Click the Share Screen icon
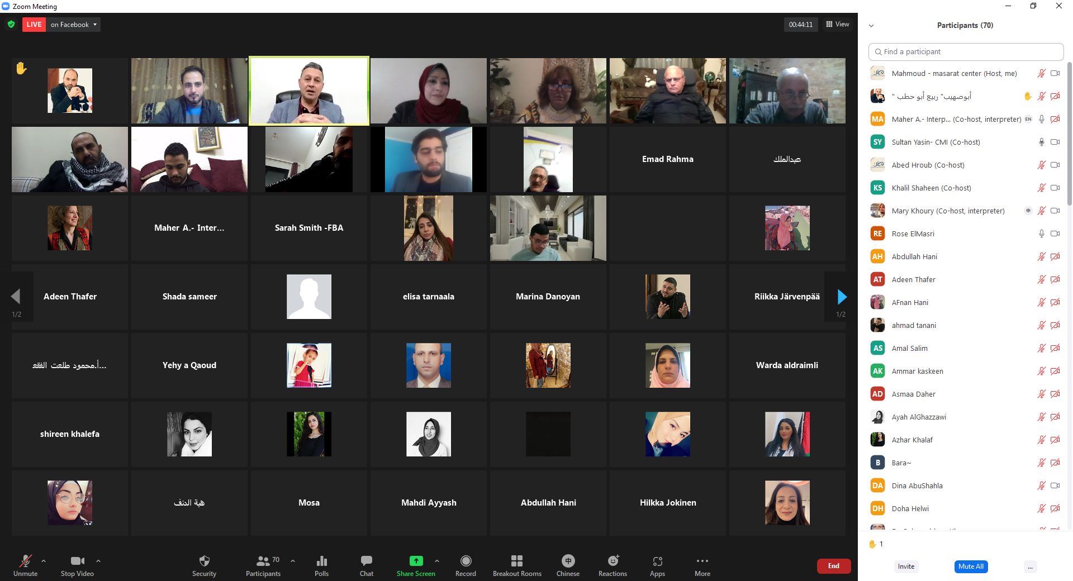Viewport: 1073px width, 581px height. [x=416, y=561]
